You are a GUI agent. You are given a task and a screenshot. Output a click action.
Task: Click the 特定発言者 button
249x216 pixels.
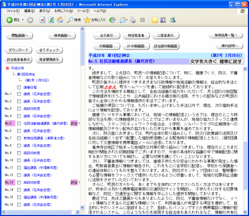[x=136, y=36]
